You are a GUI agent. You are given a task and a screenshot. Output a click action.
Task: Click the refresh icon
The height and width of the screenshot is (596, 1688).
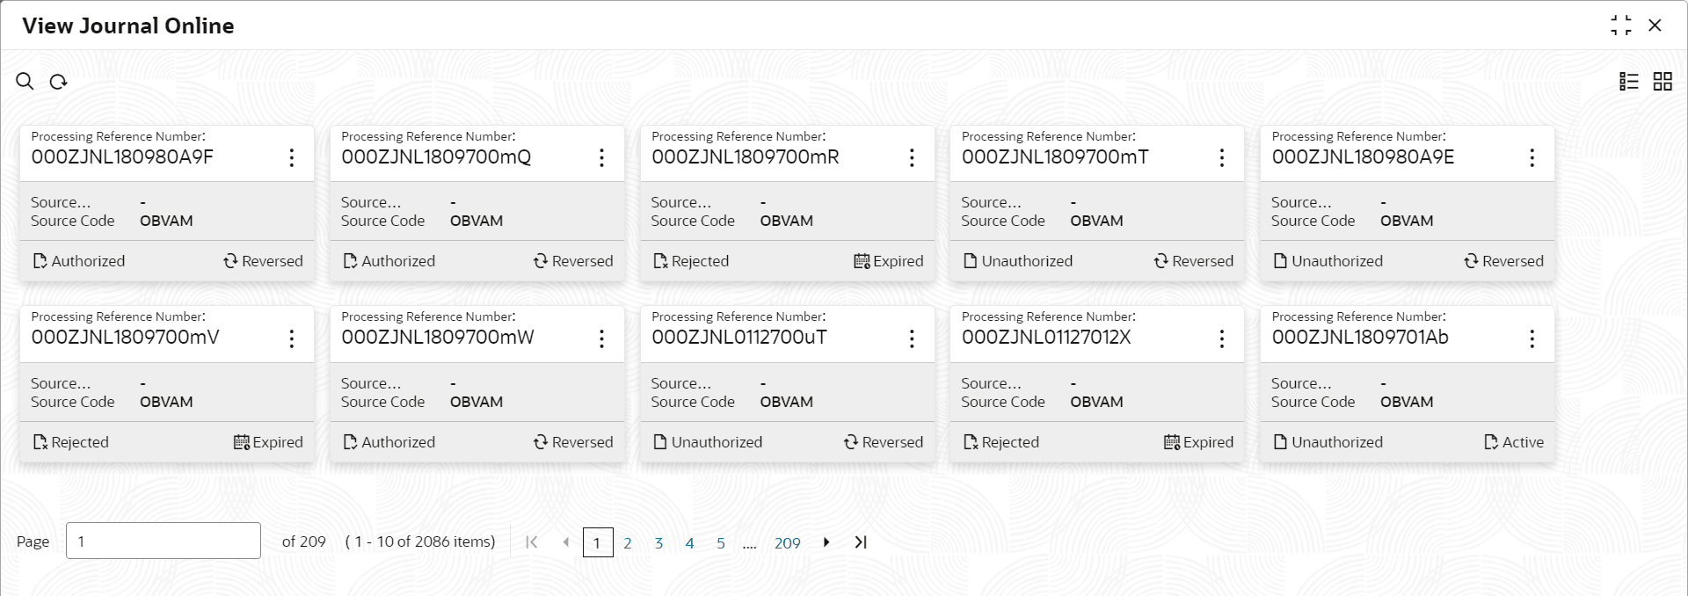coord(59,82)
